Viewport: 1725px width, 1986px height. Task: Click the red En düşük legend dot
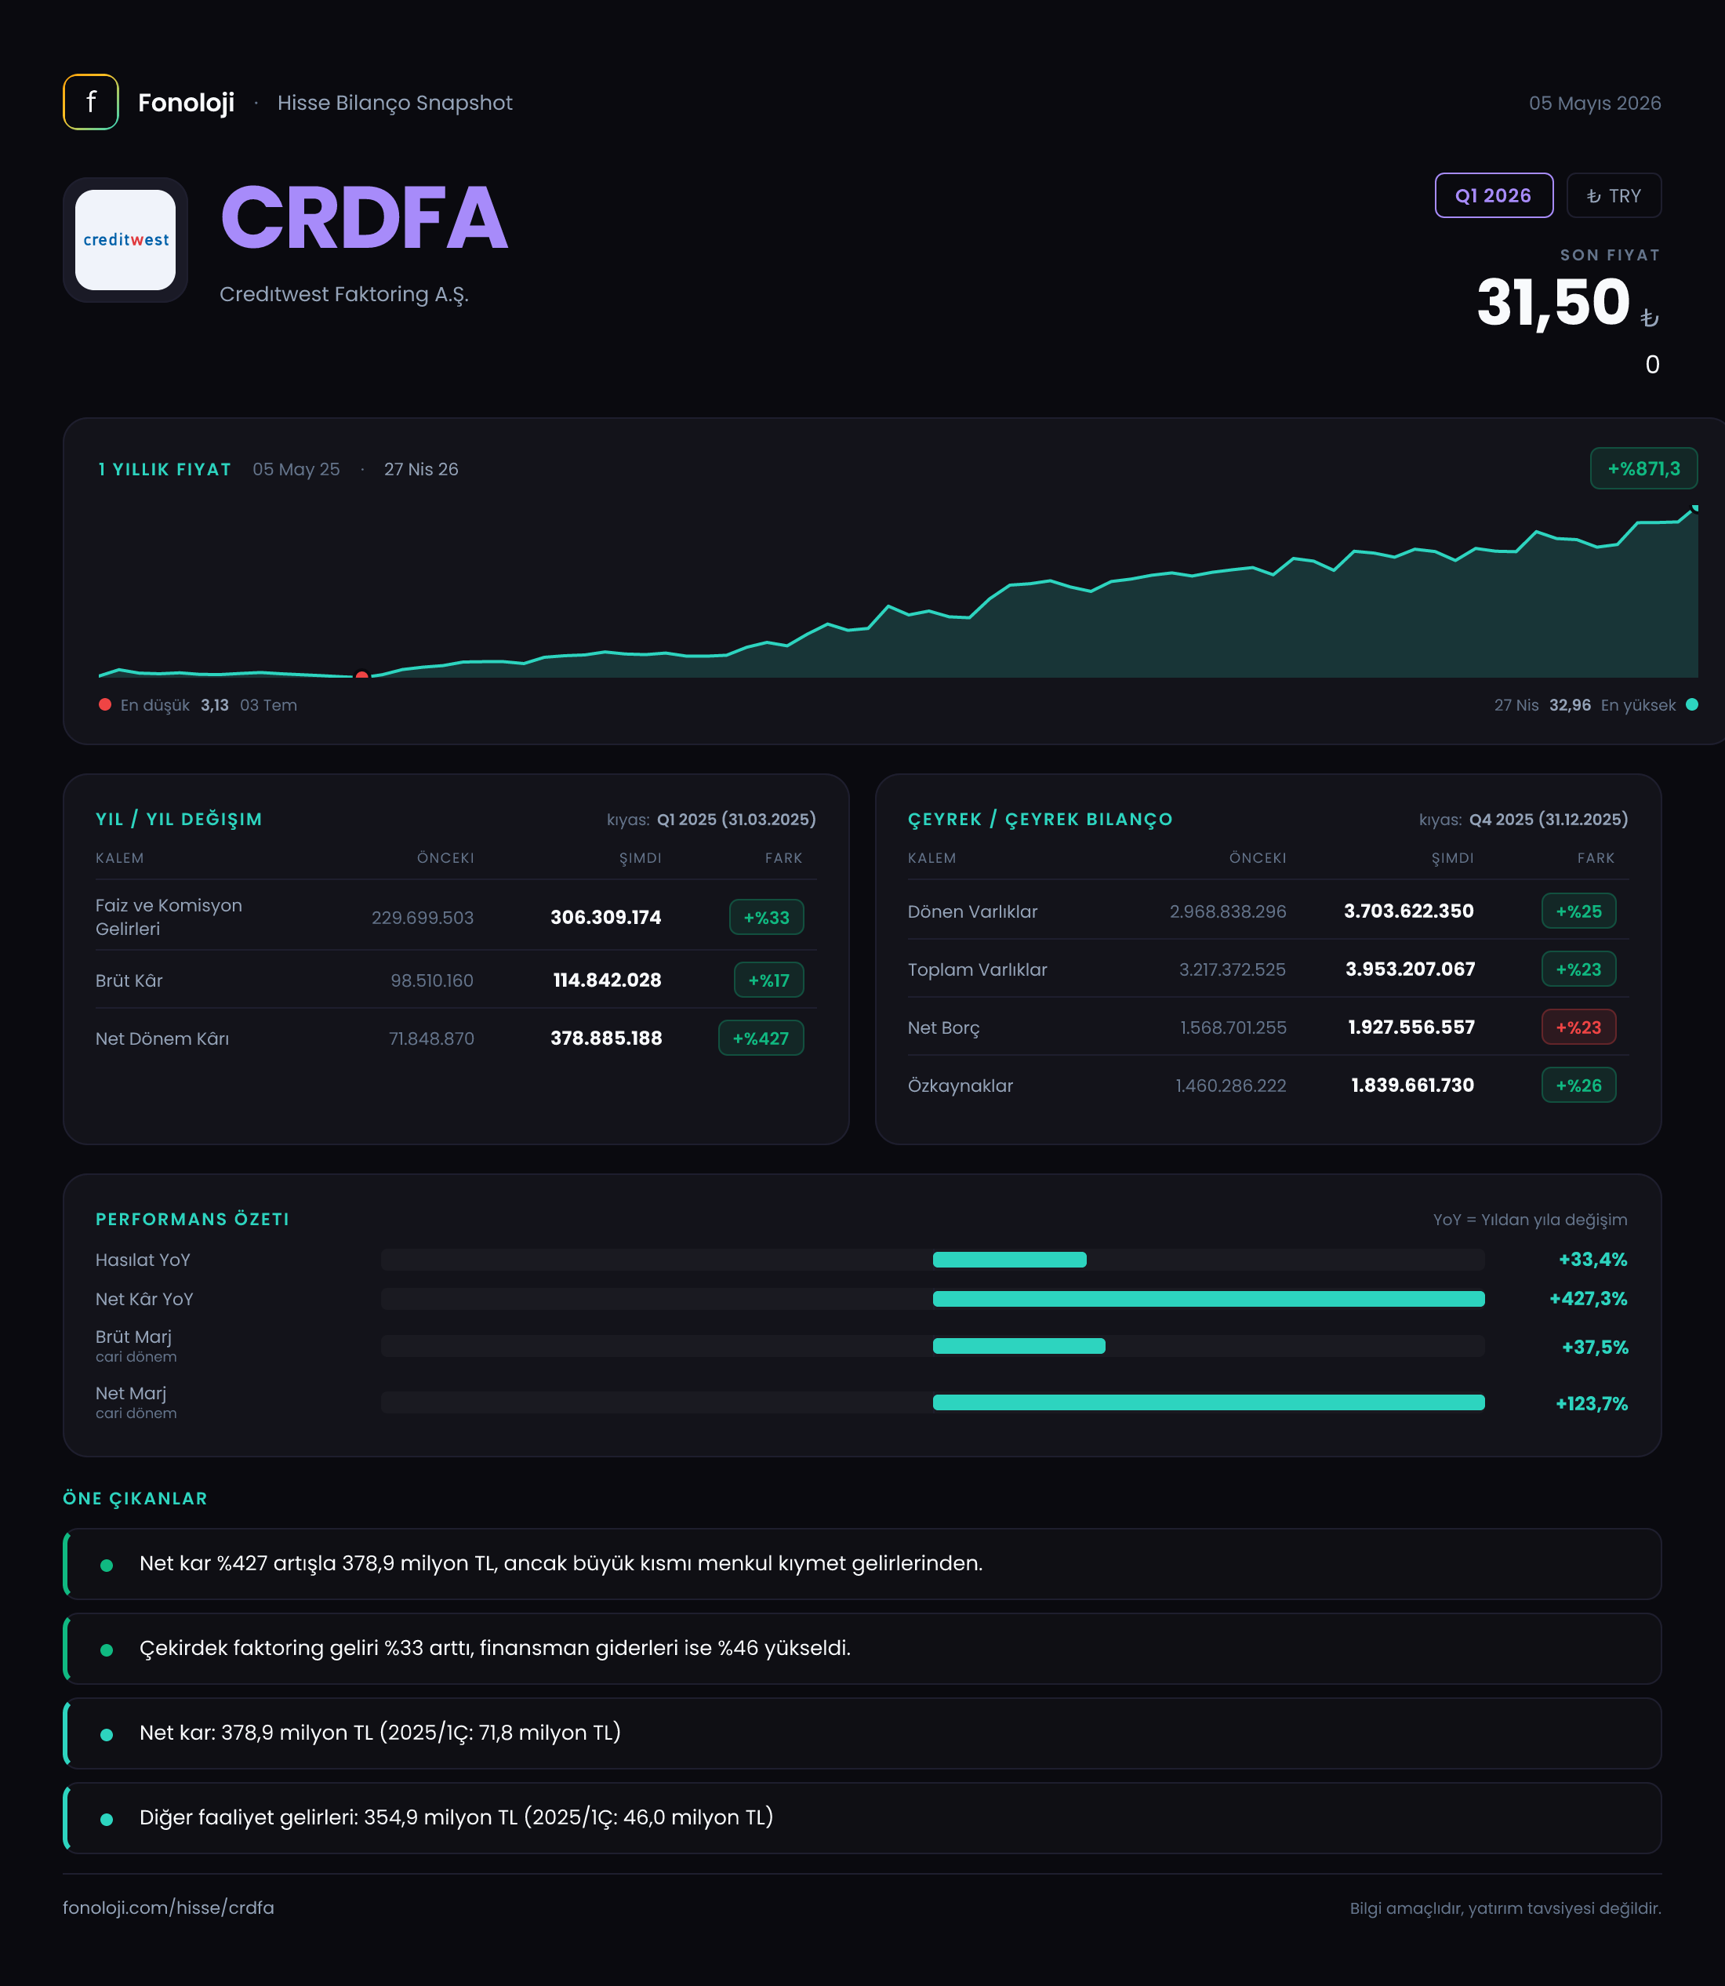(x=105, y=704)
